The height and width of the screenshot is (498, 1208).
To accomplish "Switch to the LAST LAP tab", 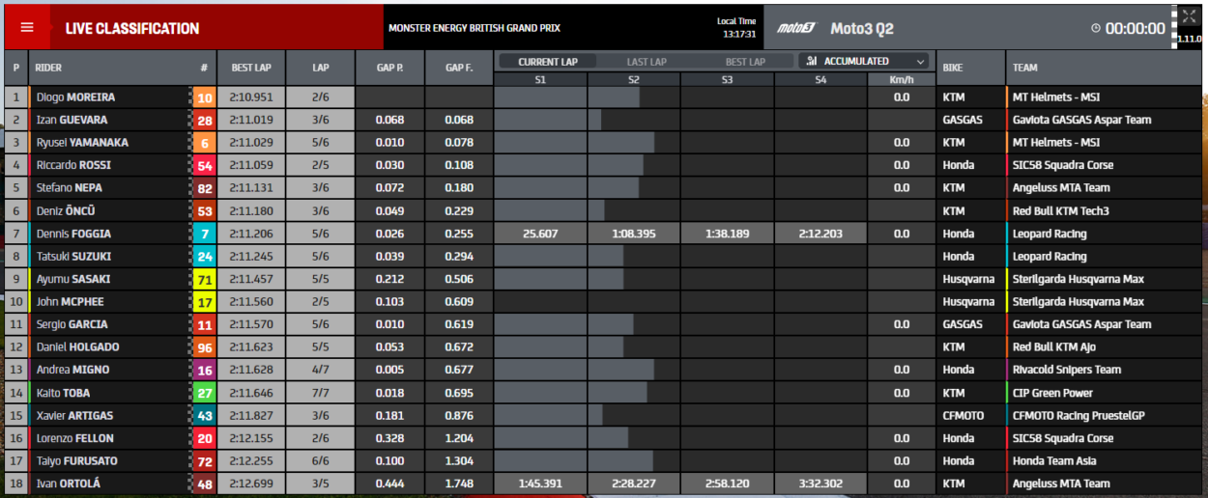I will 647,62.
